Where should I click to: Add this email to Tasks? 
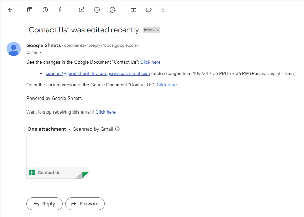pos(112,10)
